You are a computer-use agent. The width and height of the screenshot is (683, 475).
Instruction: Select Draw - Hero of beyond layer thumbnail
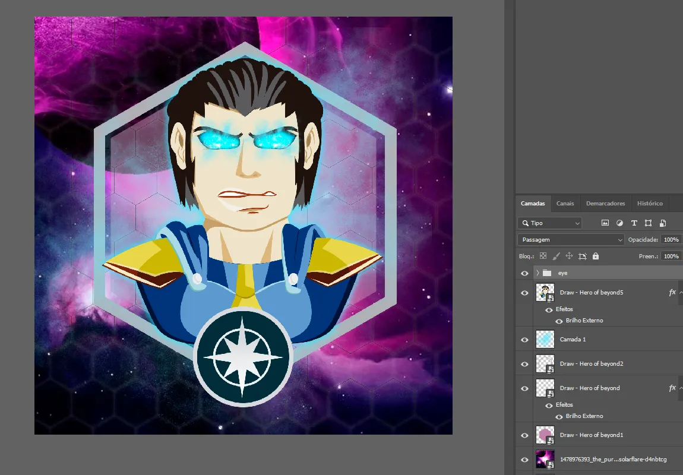coord(545,388)
